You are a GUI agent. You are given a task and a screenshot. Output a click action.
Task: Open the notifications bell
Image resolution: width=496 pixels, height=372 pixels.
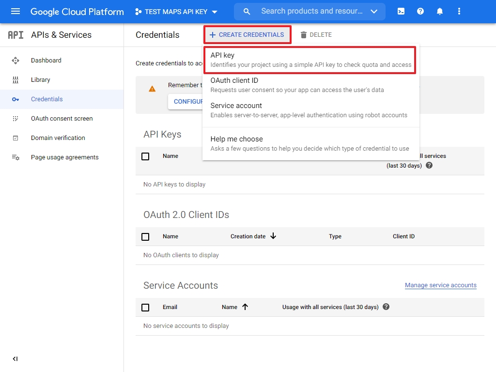coord(440,12)
